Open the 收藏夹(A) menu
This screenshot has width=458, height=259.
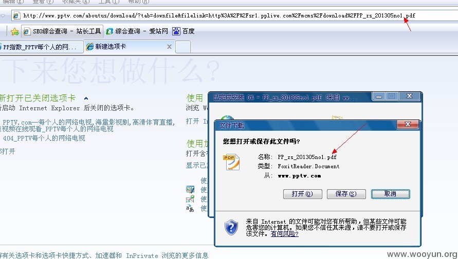[x=76, y=2]
